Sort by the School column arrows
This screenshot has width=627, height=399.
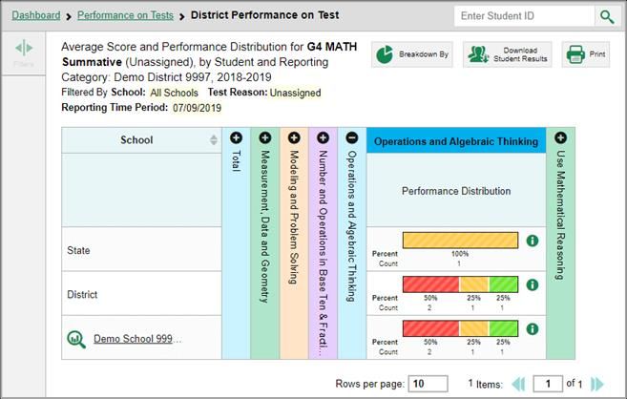tap(214, 140)
